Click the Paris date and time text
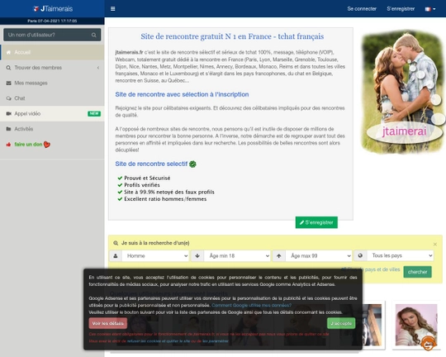This screenshot has width=446, height=357. [x=52, y=21]
